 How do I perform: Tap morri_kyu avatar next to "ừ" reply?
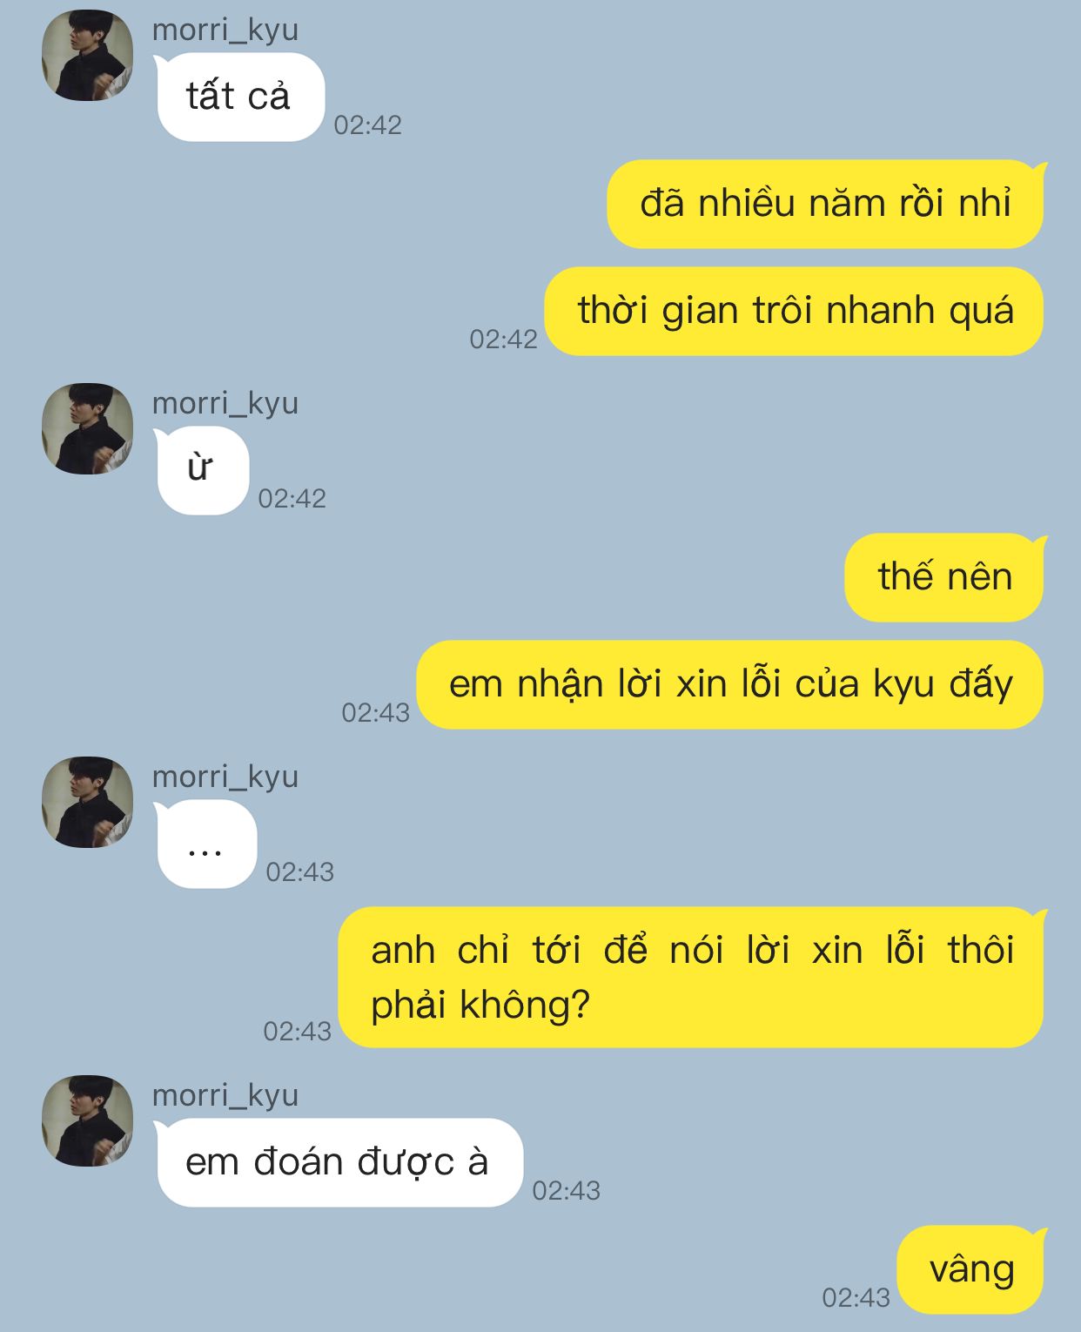point(88,429)
